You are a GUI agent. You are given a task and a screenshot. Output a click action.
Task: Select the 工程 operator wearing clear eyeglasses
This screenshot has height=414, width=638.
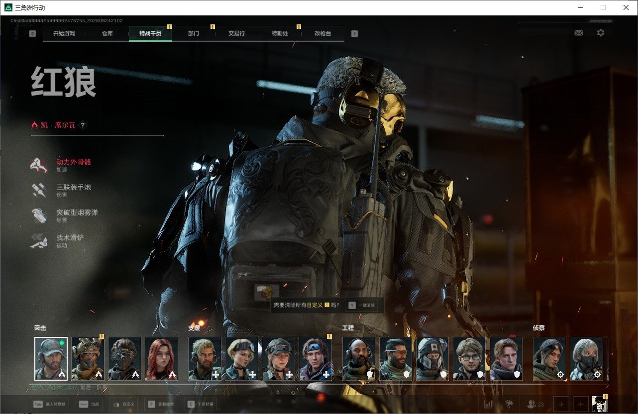click(469, 359)
